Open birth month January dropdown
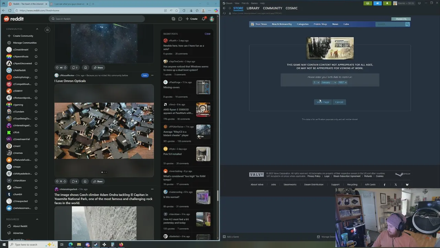This screenshot has height=248, width=440. 329,82
